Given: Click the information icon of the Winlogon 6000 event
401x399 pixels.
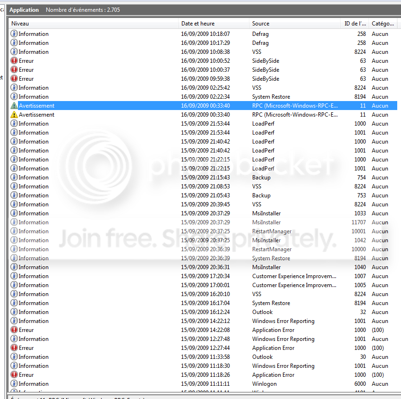Looking at the screenshot, I should pos(14,384).
